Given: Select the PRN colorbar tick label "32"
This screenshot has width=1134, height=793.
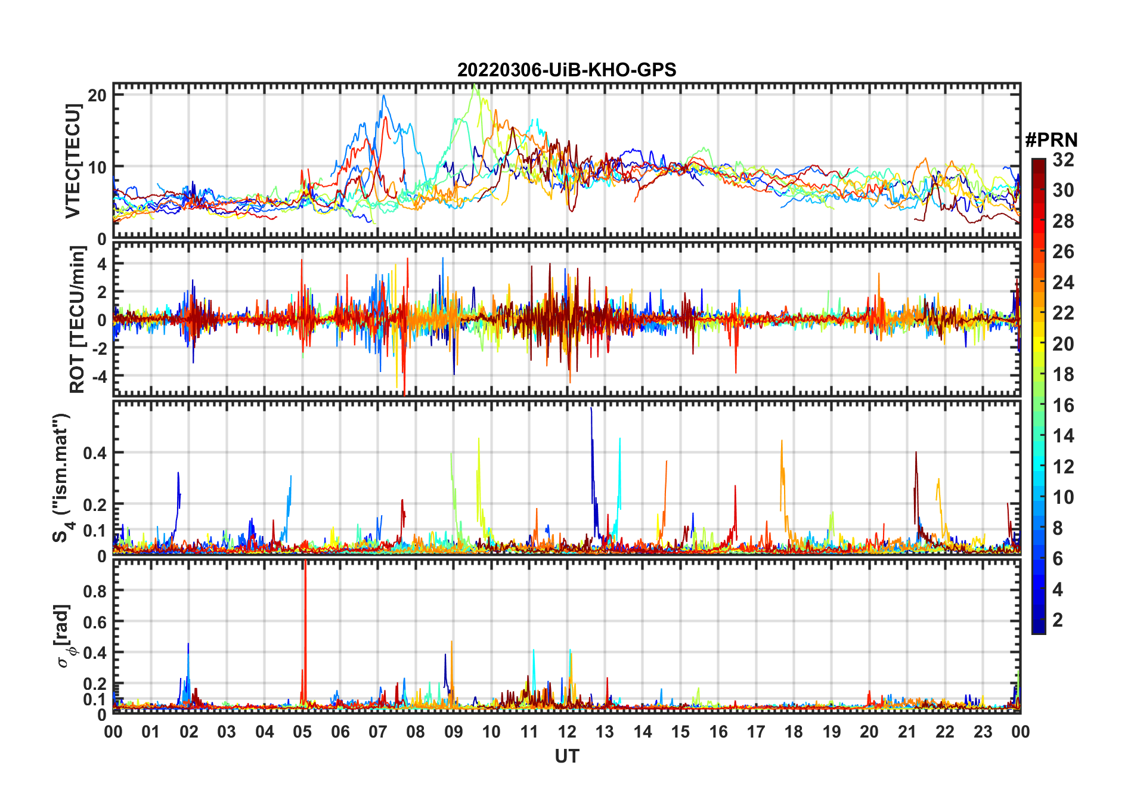Looking at the screenshot, I should pos(1063,160).
